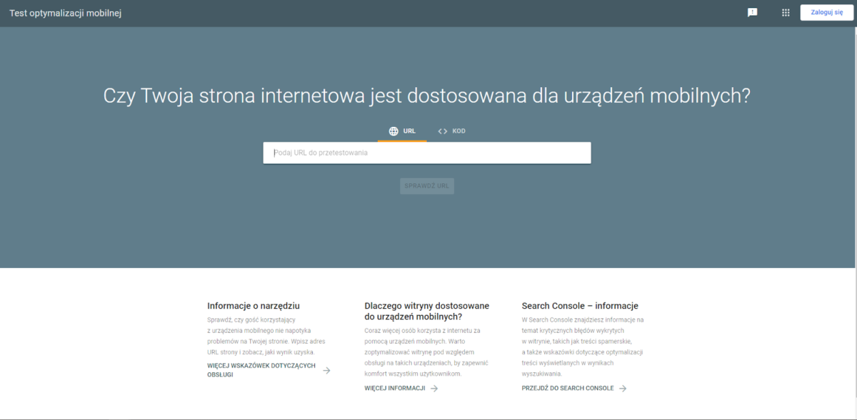
Task: Click the Zaloguj się button
Action: tap(826, 13)
